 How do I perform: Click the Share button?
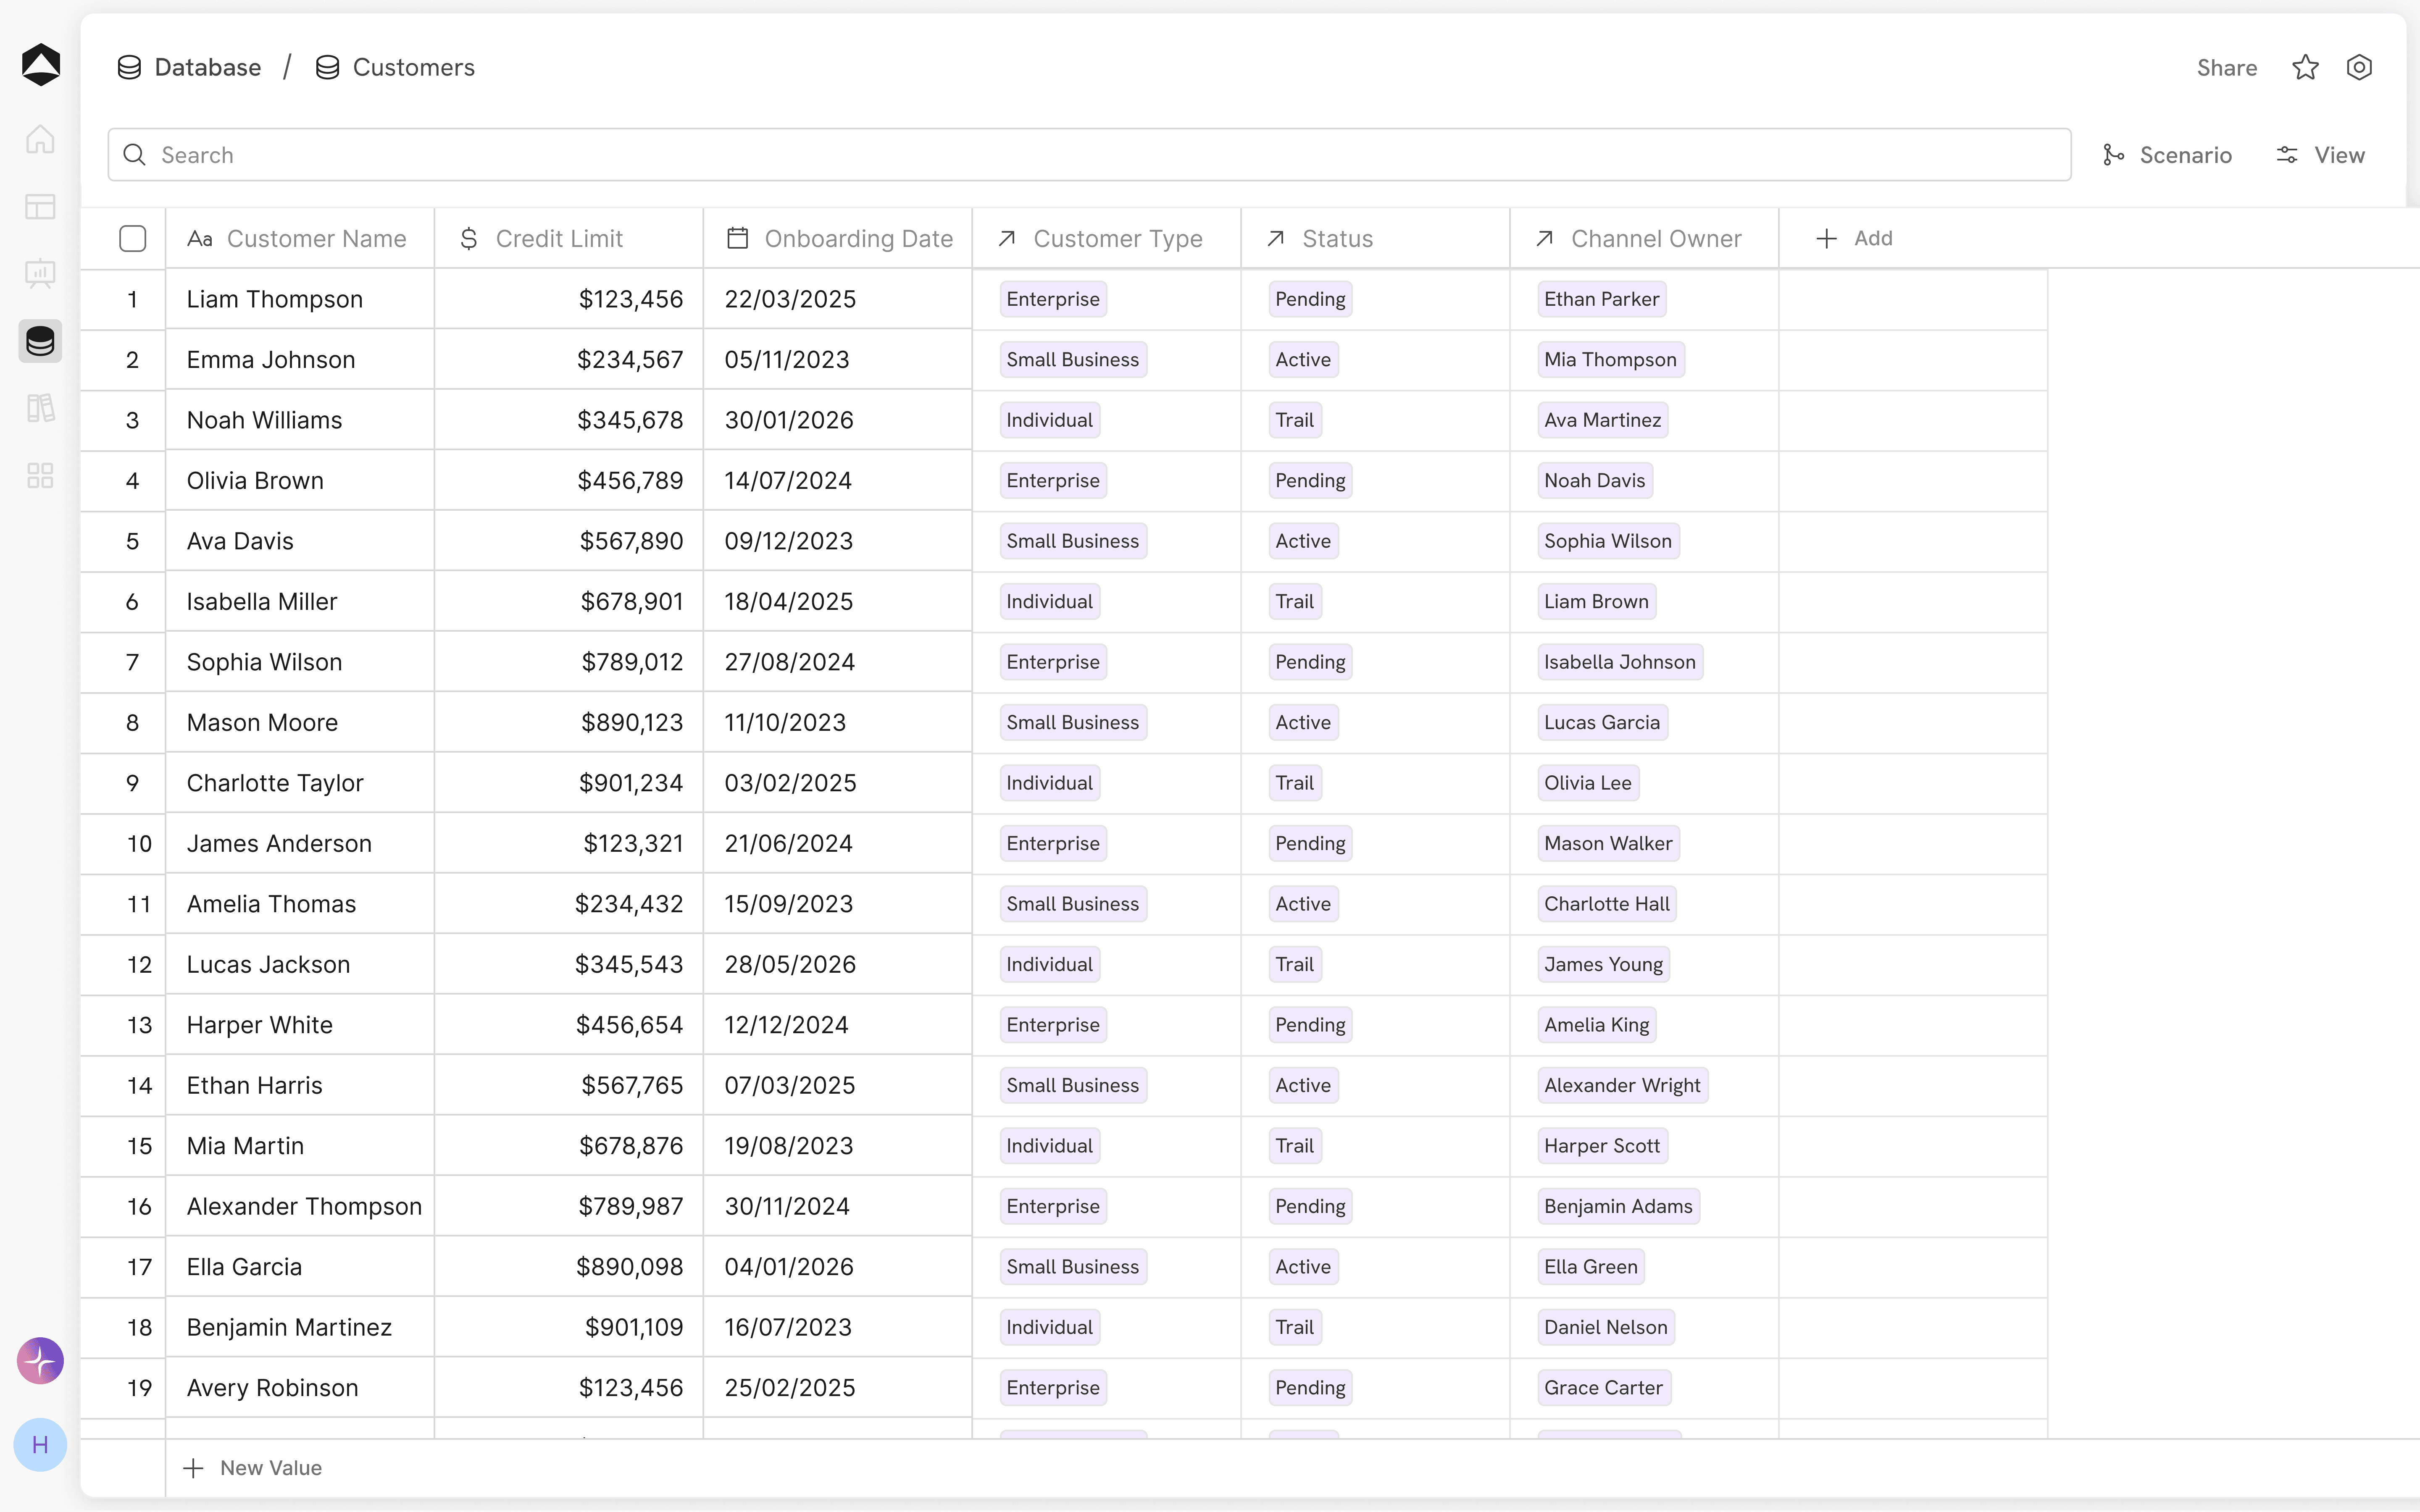2226,68
